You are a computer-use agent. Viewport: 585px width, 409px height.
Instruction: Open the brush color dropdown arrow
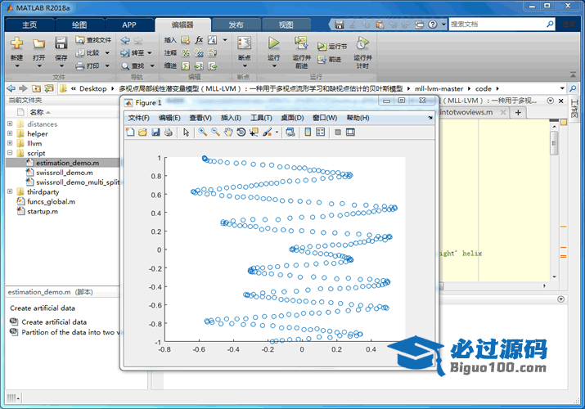[277, 133]
